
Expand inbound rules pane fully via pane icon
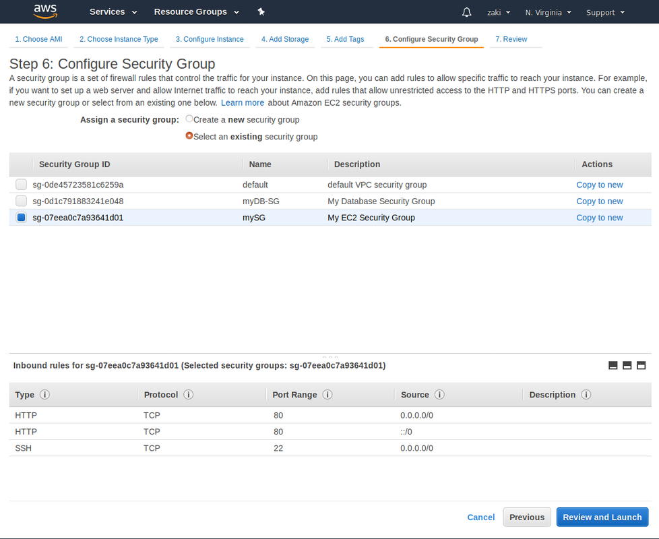click(x=641, y=365)
